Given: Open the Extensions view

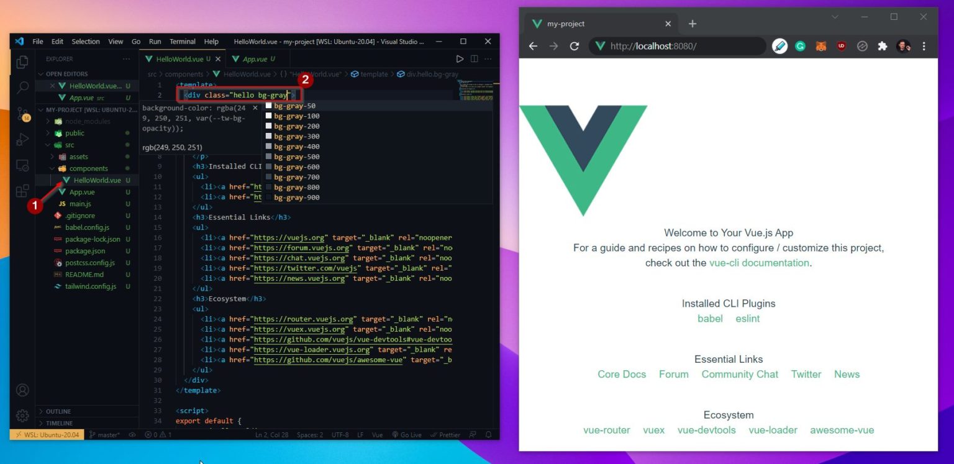Looking at the screenshot, I should (22, 190).
